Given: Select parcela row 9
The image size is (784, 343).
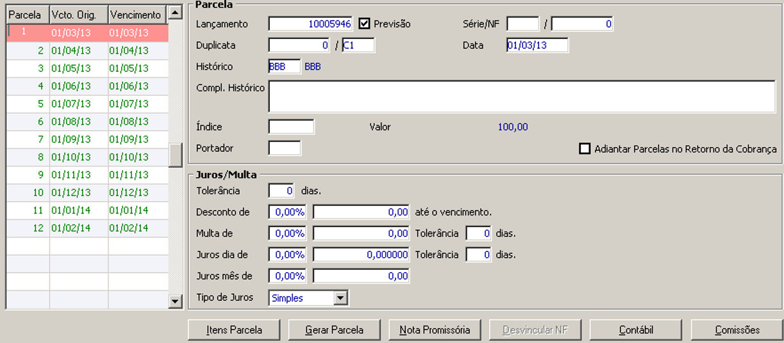Looking at the screenshot, I should (87, 175).
